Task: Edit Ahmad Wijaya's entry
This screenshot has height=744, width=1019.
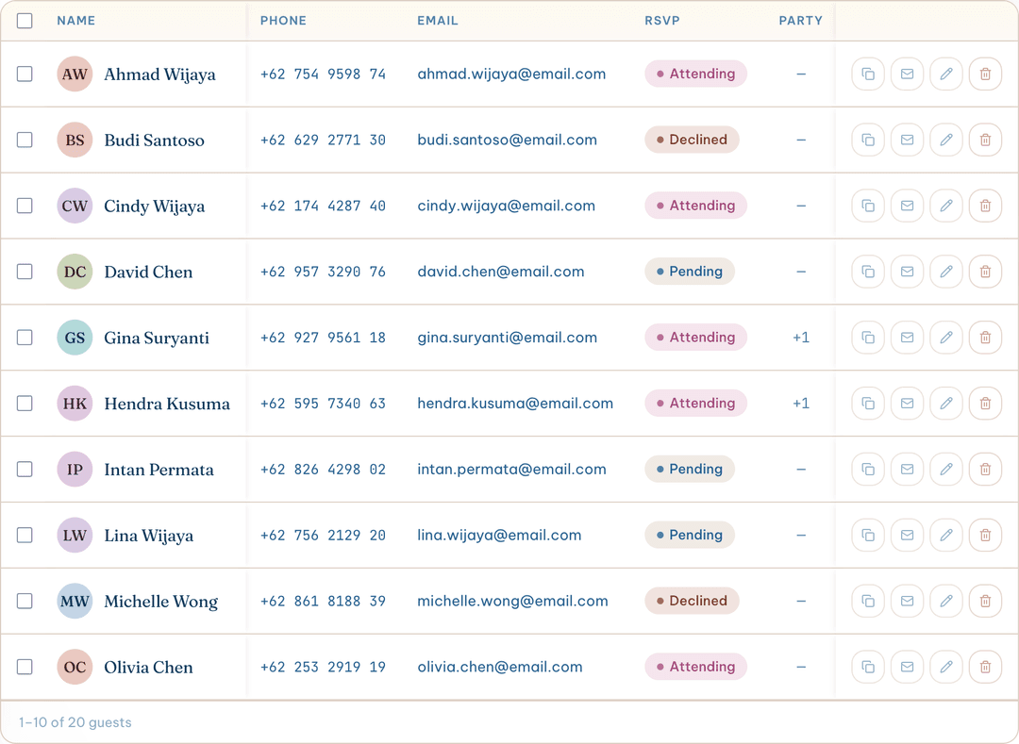Action: point(946,74)
